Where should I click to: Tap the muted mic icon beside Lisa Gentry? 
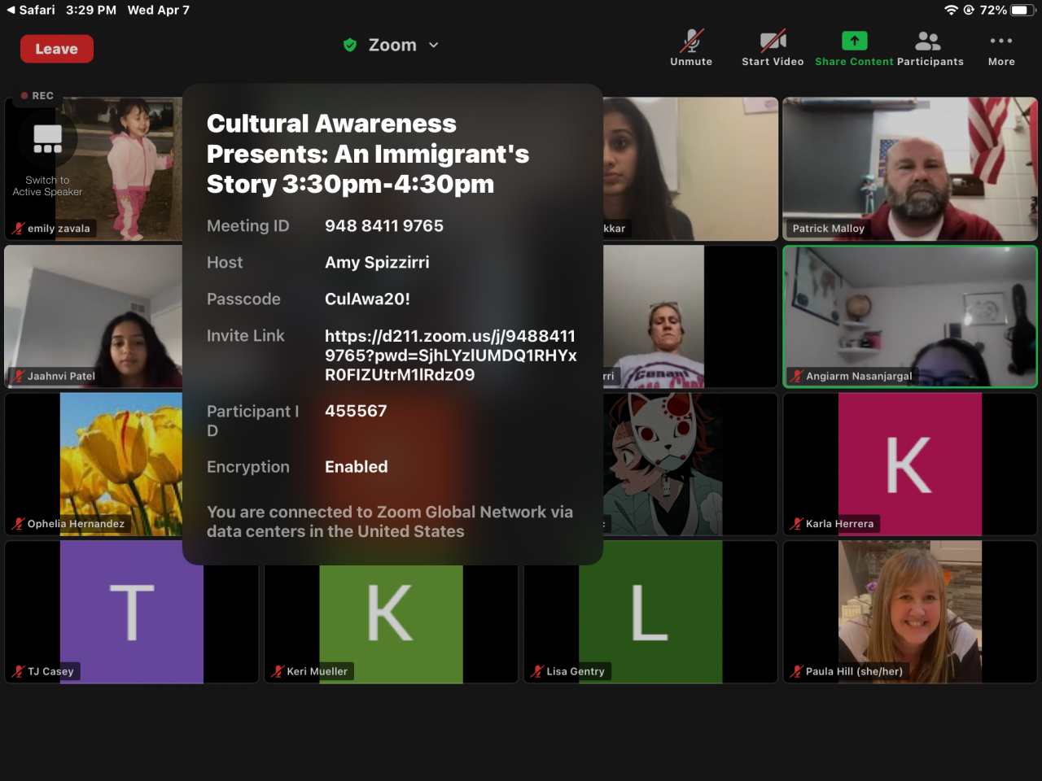click(x=537, y=672)
